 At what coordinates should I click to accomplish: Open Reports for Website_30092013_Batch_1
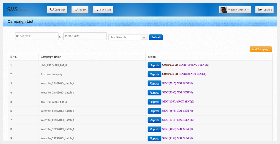tap(154, 129)
